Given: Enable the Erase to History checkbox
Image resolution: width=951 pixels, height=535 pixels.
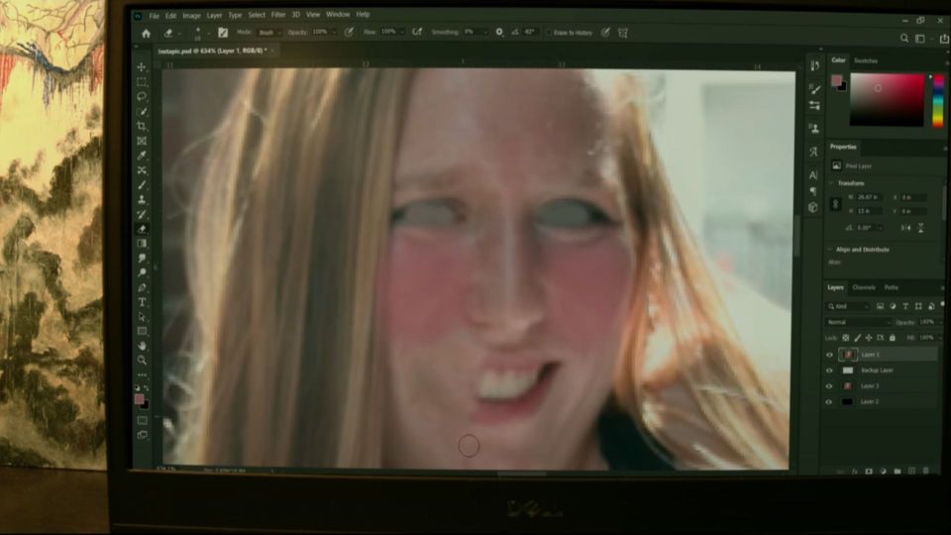Looking at the screenshot, I should 549,33.
